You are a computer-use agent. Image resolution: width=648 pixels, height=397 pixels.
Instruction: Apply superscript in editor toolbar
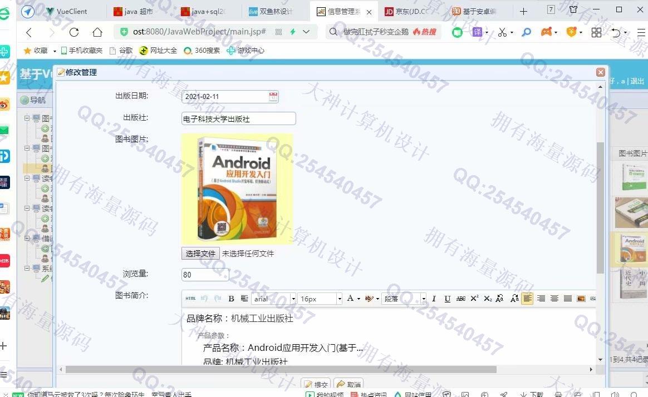(474, 299)
